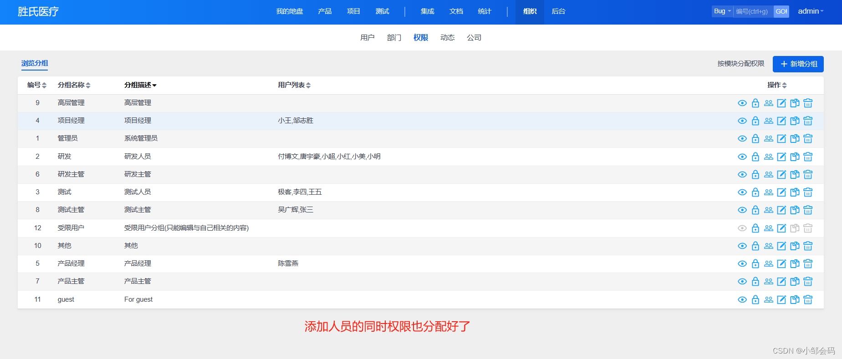Image resolution: width=842 pixels, height=359 pixels.
Task: Open 项目 in top navigation
Action: tap(353, 11)
